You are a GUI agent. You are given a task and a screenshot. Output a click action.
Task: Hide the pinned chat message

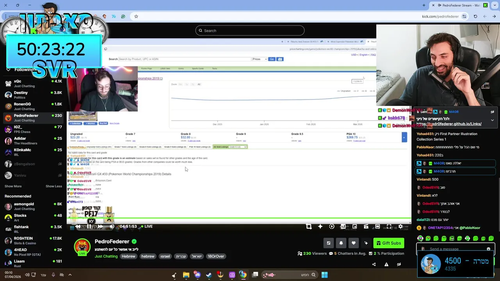click(x=492, y=112)
